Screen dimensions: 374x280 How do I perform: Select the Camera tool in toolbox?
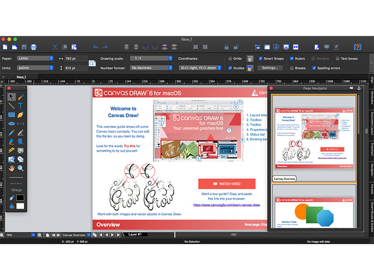click(21, 150)
